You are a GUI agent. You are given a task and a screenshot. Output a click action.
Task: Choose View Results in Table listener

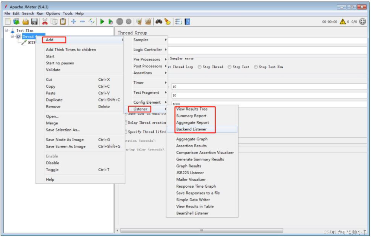coord(202,206)
